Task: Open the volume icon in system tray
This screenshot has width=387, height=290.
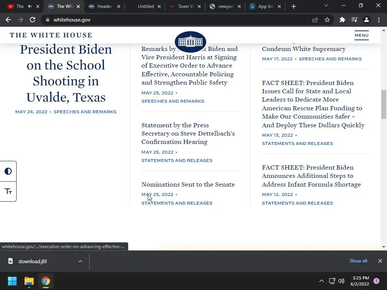Action: [341, 281]
